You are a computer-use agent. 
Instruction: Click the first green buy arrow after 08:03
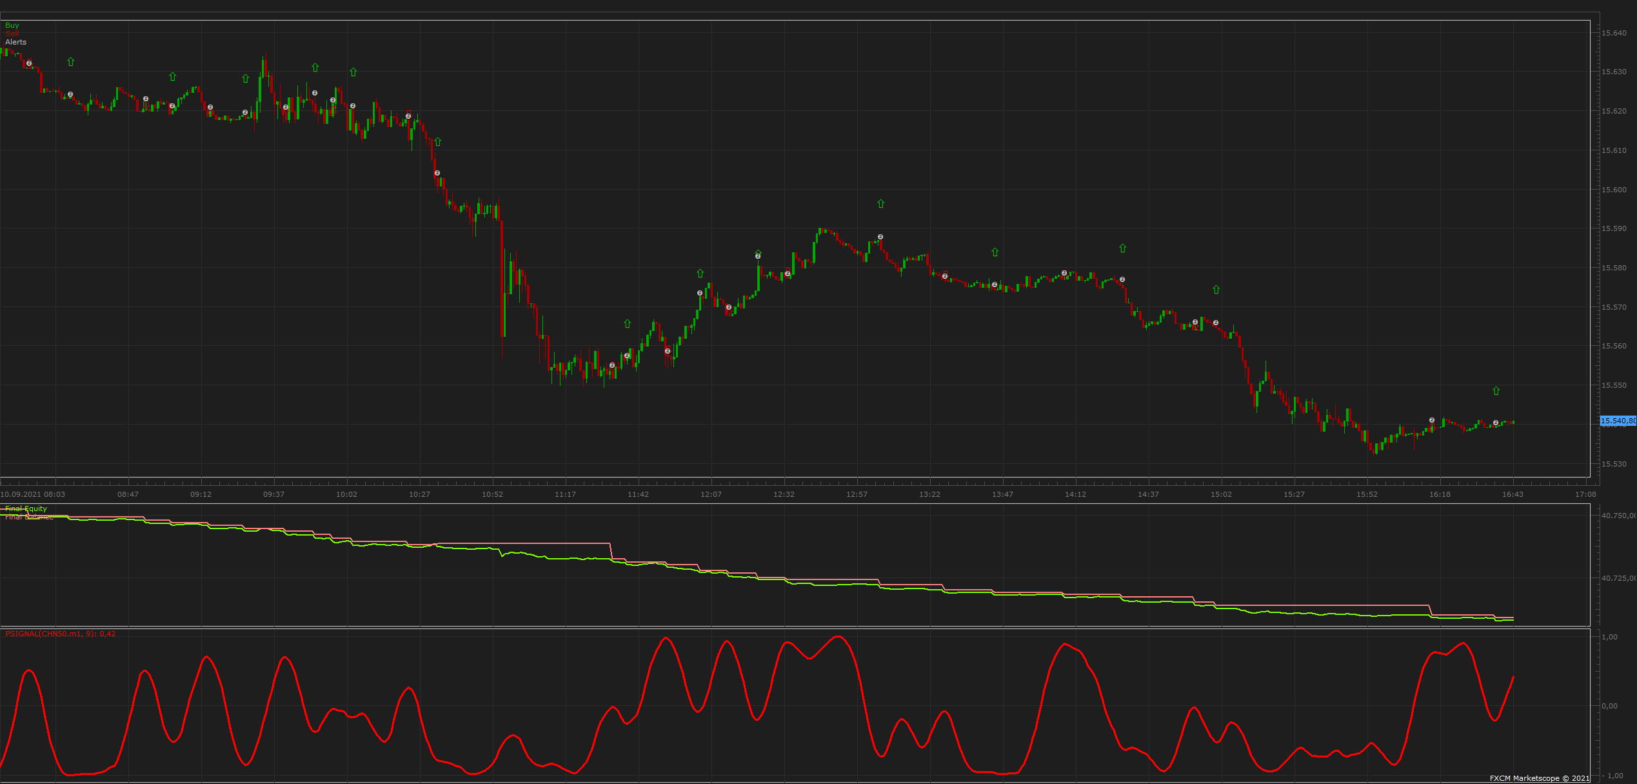point(71,62)
